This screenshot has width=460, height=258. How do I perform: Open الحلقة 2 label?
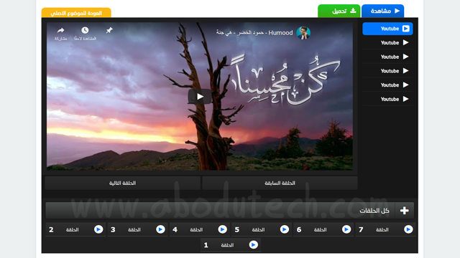[x=72, y=229]
